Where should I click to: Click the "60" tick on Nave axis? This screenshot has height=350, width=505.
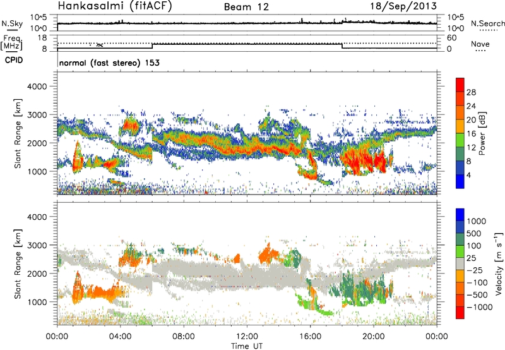[x=451, y=38]
